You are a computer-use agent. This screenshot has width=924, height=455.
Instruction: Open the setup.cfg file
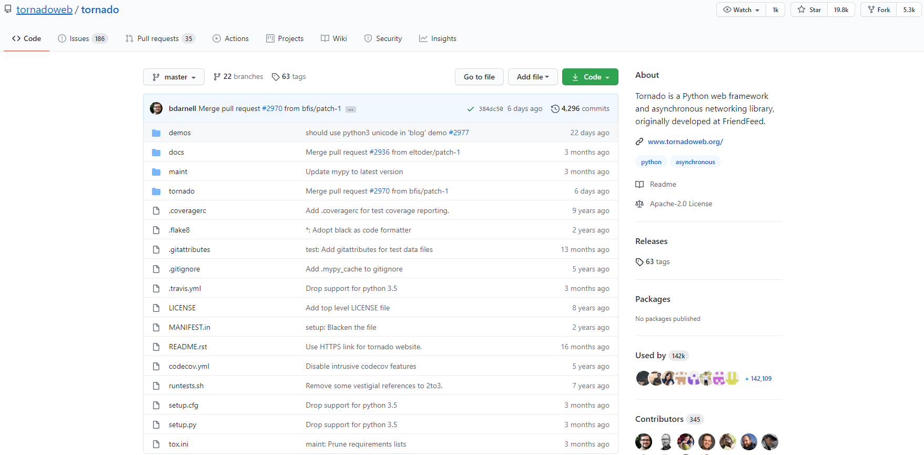pyautogui.click(x=184, y=405)
